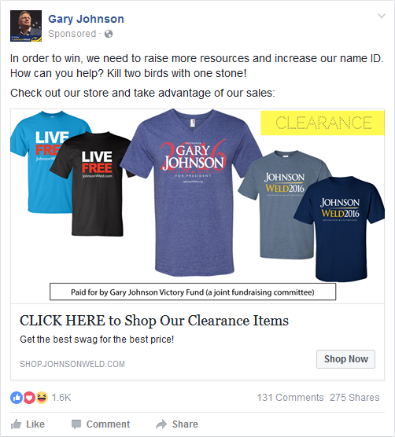Open CLICK HERE to Shop Clearance headline
Image resolution: width=395 pixels, height=437 pixels.
pyautogui.click(x=154, y=321)
